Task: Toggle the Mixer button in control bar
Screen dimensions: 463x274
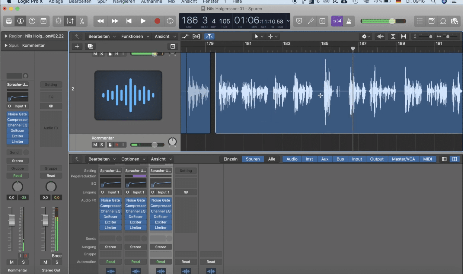Action: pyautogui.click(x=70, y=21)
